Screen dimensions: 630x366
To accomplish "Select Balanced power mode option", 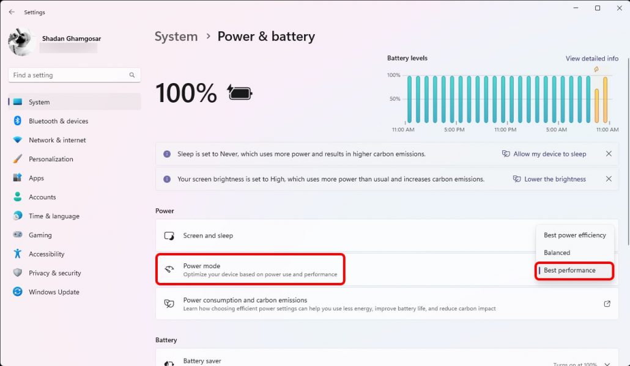I will coord(557,252).
